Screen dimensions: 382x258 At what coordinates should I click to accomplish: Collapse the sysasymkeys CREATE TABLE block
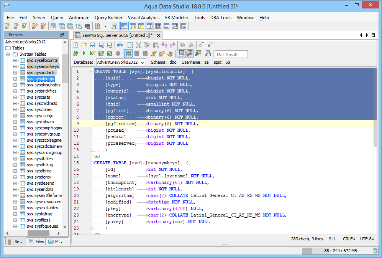(92, 163)
